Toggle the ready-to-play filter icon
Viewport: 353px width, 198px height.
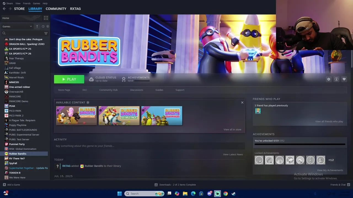click(48, 26)
